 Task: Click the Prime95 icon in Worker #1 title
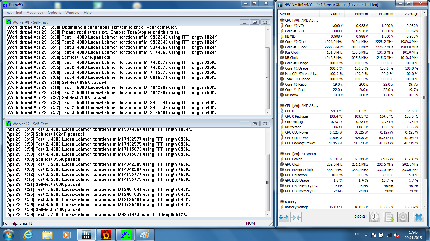[x=9, y=22]
